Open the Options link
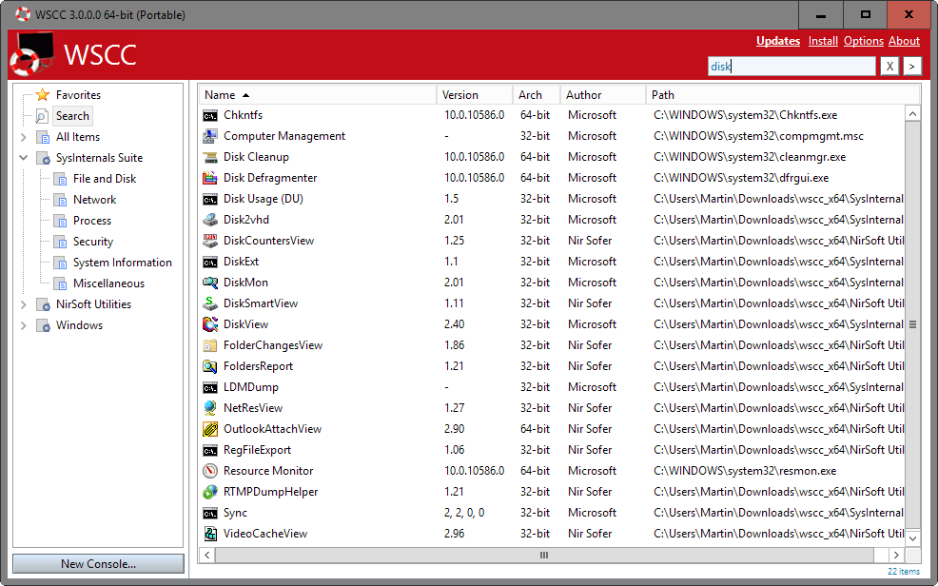This screenshot has width=938, height=586. pyautogui.click(x=864, y=41)
